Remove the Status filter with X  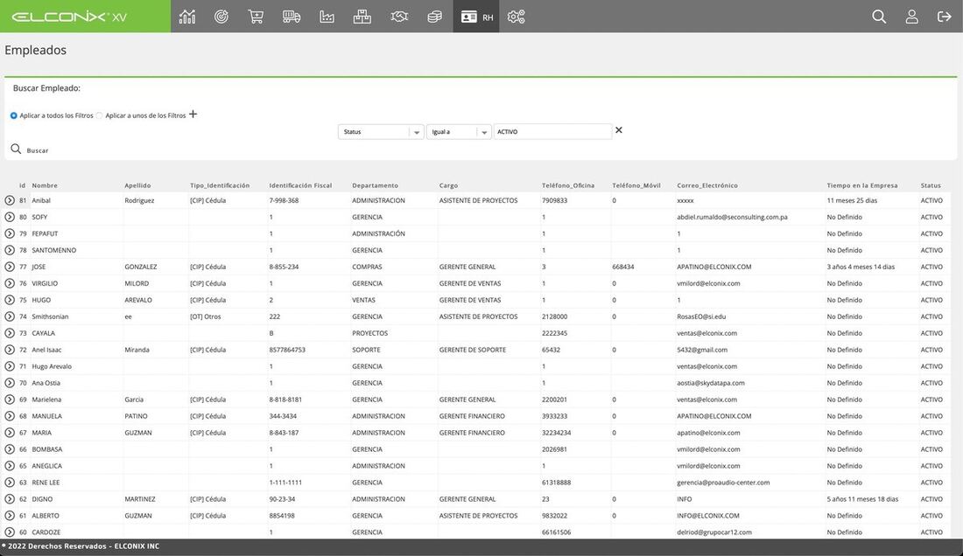(x=618, y=130)
